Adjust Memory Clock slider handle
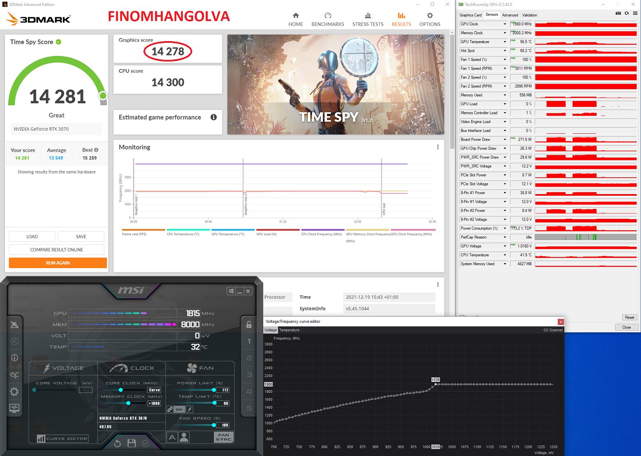 128,403
